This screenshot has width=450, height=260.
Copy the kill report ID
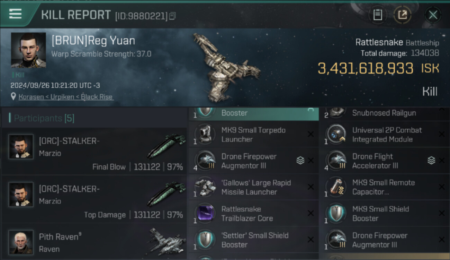(172, 16)
